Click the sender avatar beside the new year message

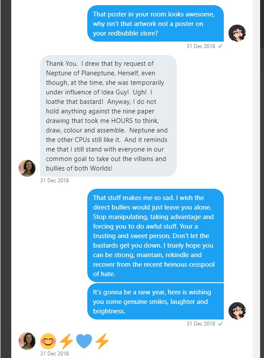click(237, 310)
